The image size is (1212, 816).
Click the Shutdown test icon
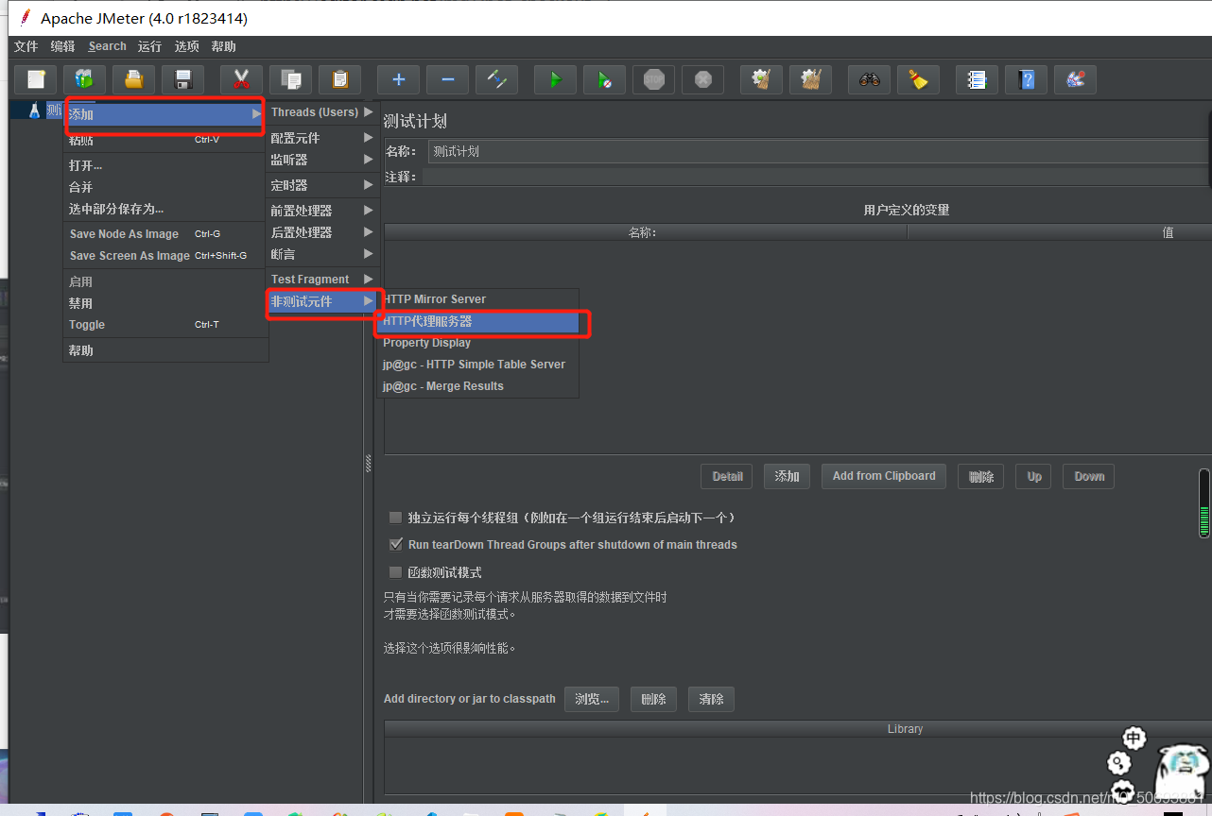point(703,79)
